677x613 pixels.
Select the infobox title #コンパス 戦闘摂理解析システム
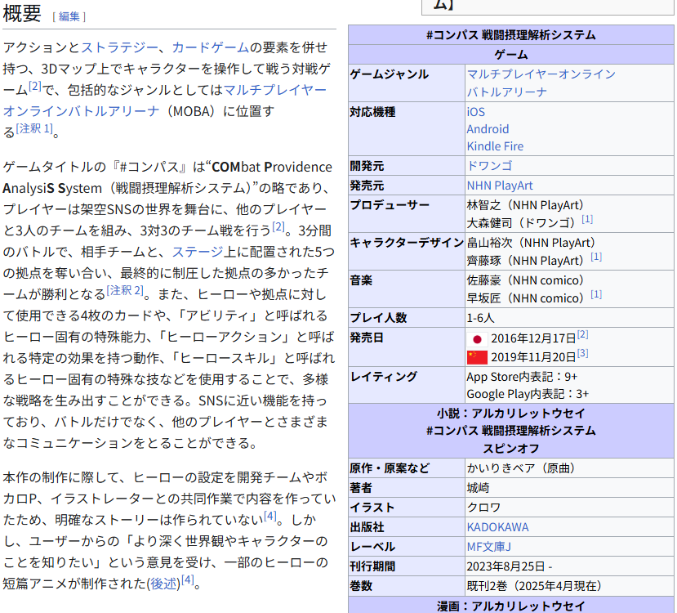(x=511, y=35)
